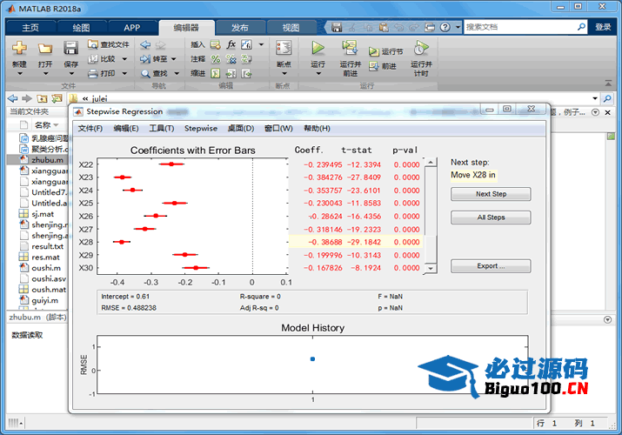Click the X22 red coefficient marker

[171, 164]
